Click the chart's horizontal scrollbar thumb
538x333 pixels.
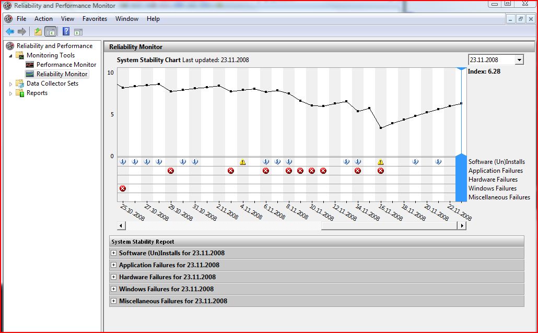click(389, 226)
